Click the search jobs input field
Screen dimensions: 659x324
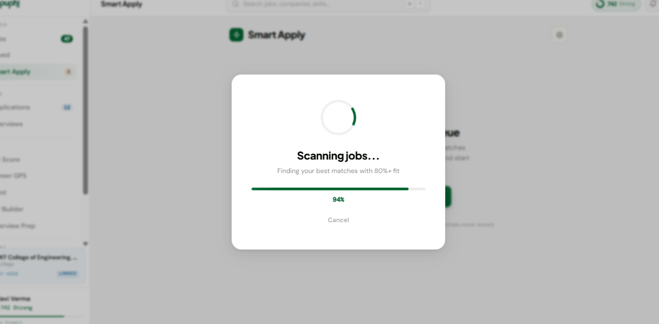[x=328, y=4]
